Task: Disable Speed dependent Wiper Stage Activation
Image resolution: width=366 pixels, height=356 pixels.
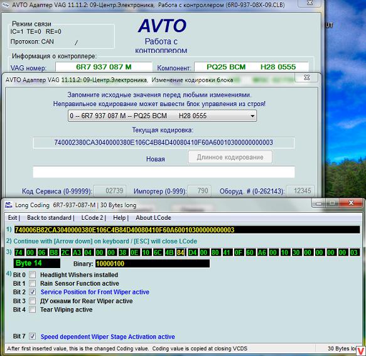Action: 32,337
